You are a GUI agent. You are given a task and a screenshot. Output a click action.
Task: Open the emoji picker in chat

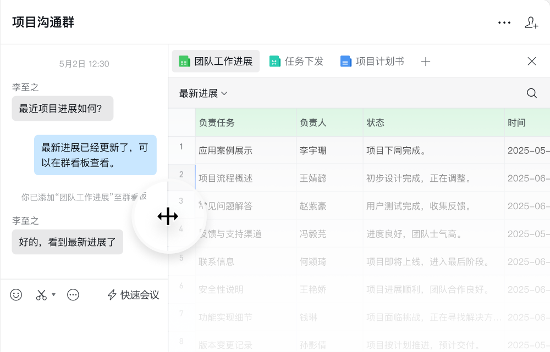[x=16, y=295]
